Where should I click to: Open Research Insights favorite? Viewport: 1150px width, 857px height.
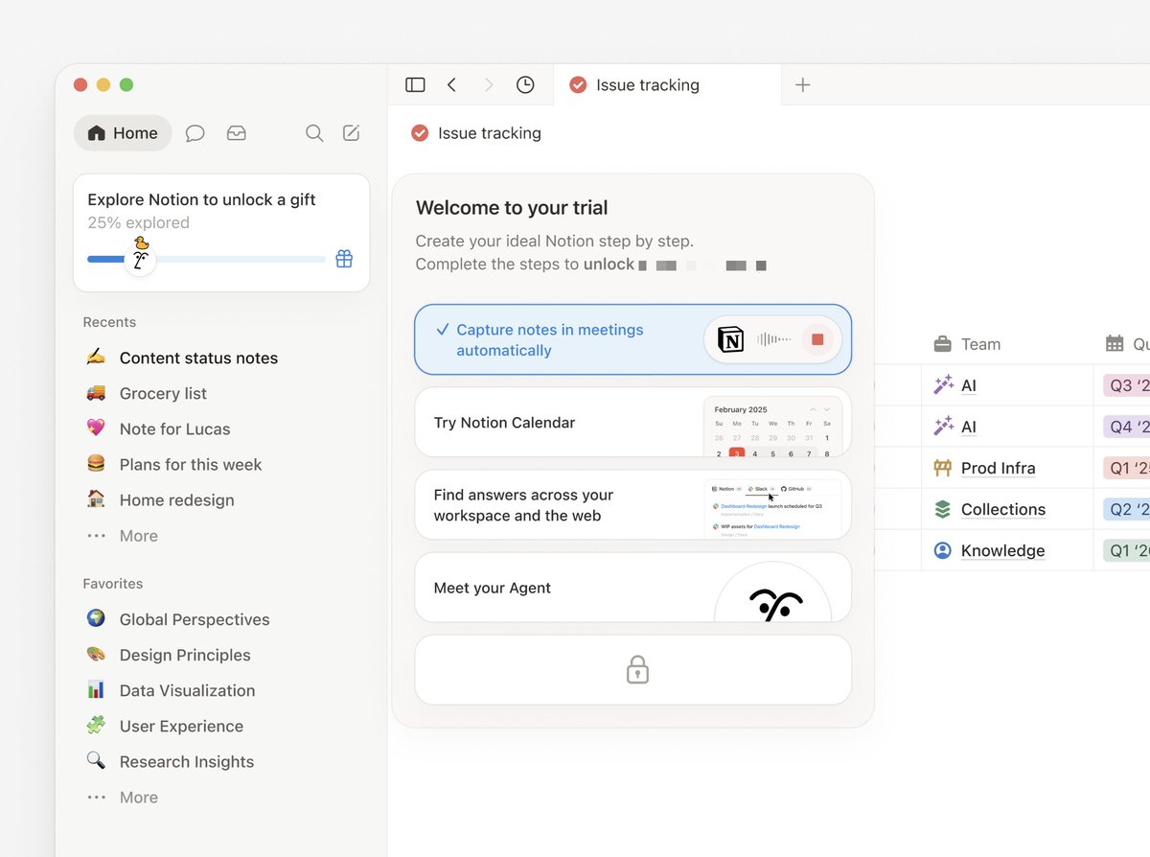[x=187, y=761]
